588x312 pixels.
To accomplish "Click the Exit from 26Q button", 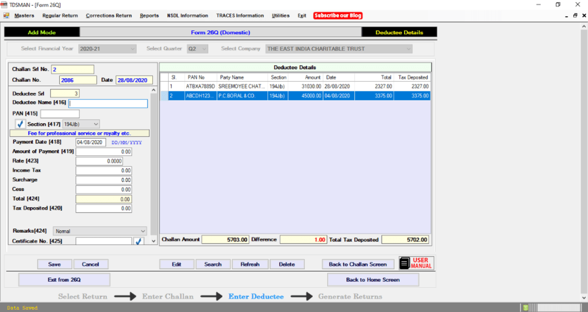I will tap(64, 279).
